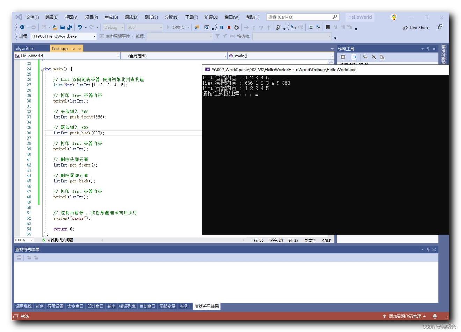Toggle bookmark on the current line
The height and width of the screenshot is (332, 461).
[328, 27]
